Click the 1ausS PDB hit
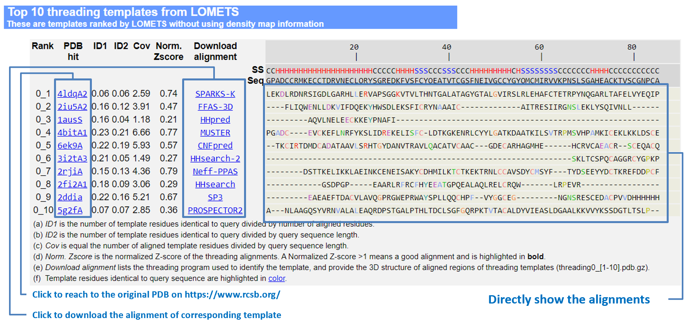This screenshot has height=324, width=688. pos(70,120)
